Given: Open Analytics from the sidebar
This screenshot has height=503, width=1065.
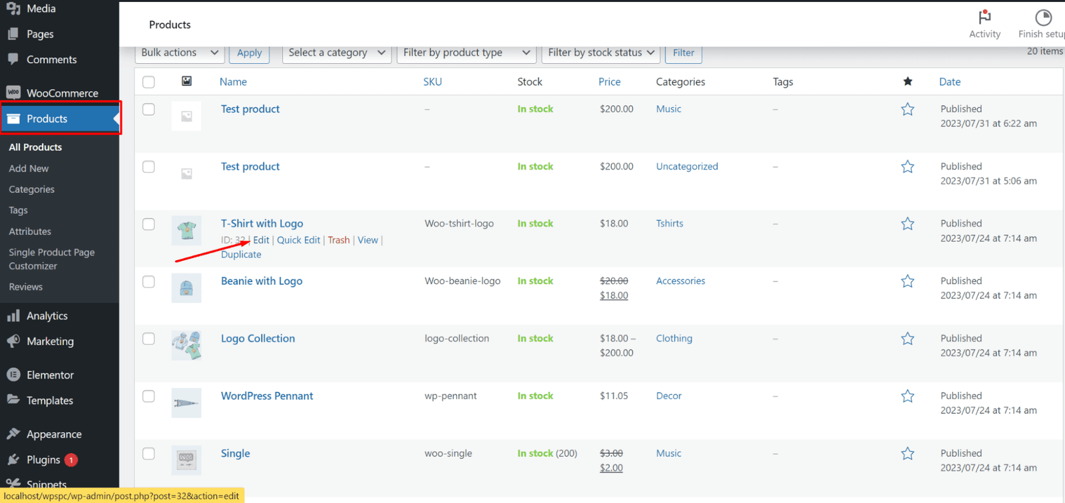Looking at the screenshot, I should click(47, 316).
